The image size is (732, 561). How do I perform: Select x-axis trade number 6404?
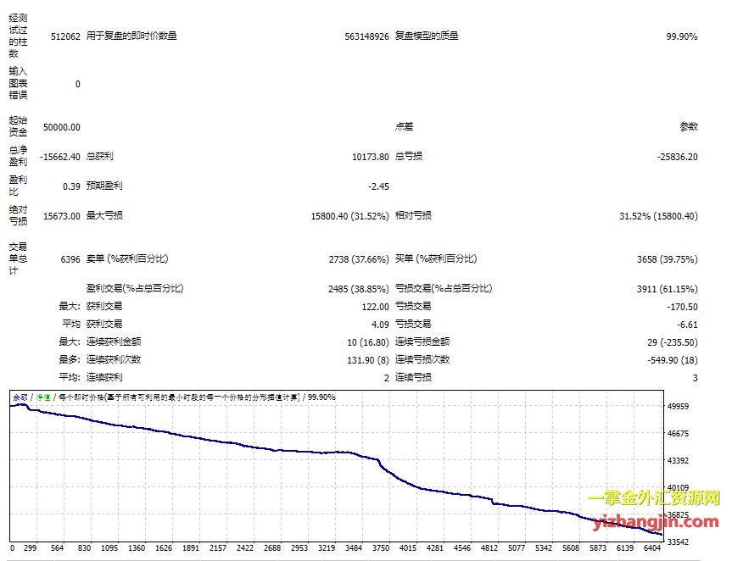pyautogui.click(x=652, y=548)
